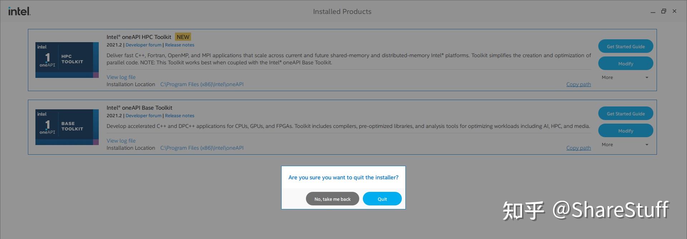Modify the Base Toolkit installation
This screenshot has height=239, width=687.
(625, 131)
